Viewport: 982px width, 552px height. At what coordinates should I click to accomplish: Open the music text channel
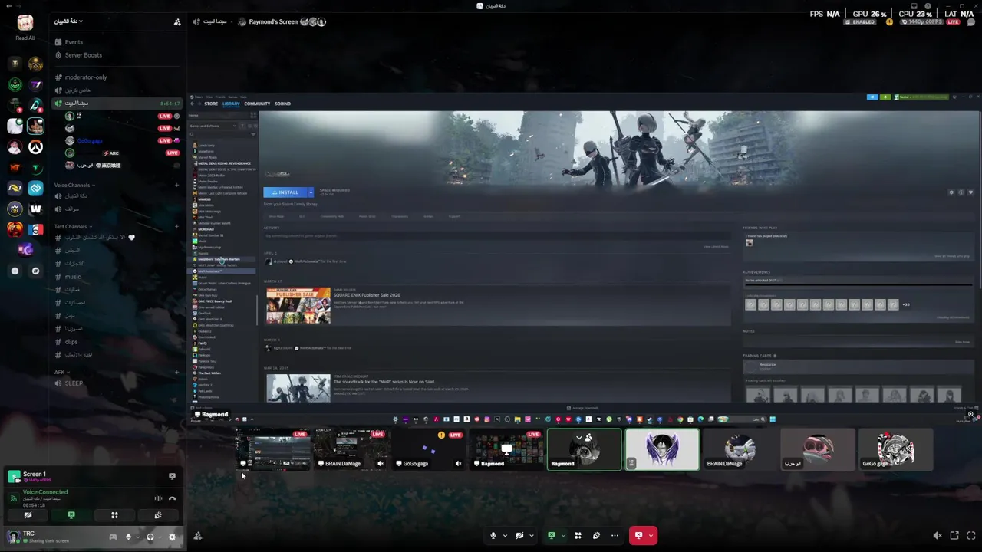coord(73,277)
